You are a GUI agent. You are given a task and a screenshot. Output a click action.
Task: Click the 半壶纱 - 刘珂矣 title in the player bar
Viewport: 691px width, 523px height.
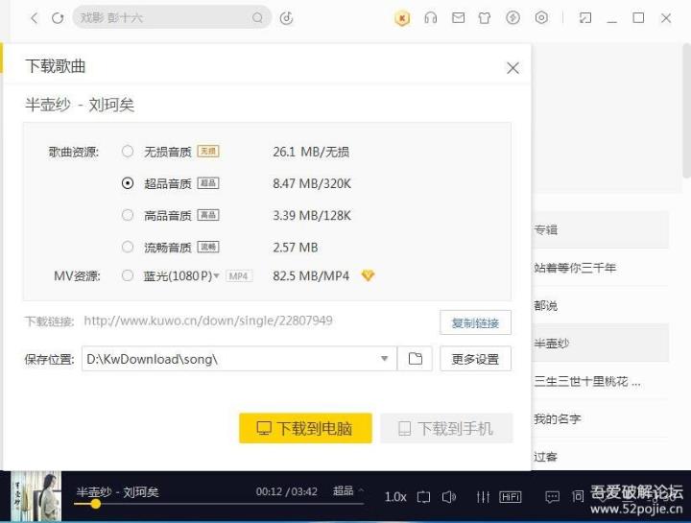coord(117,491)
